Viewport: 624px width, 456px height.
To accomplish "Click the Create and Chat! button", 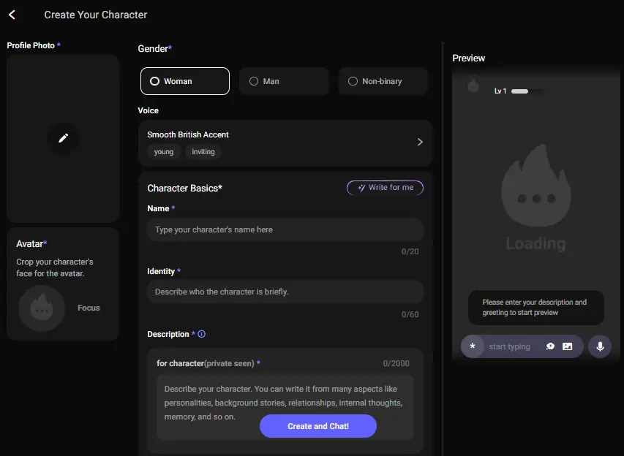I will tap(318, 426).
